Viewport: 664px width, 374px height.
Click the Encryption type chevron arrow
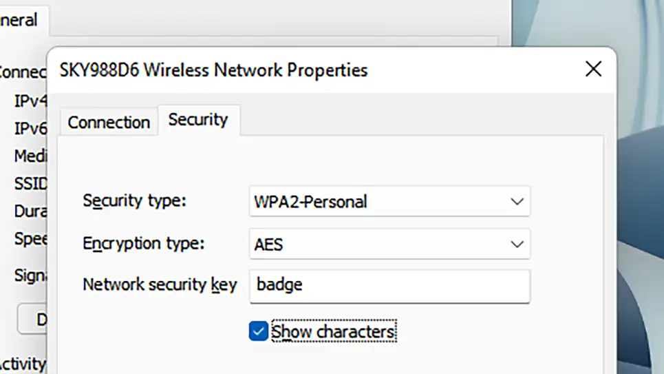tap(517, 245)
